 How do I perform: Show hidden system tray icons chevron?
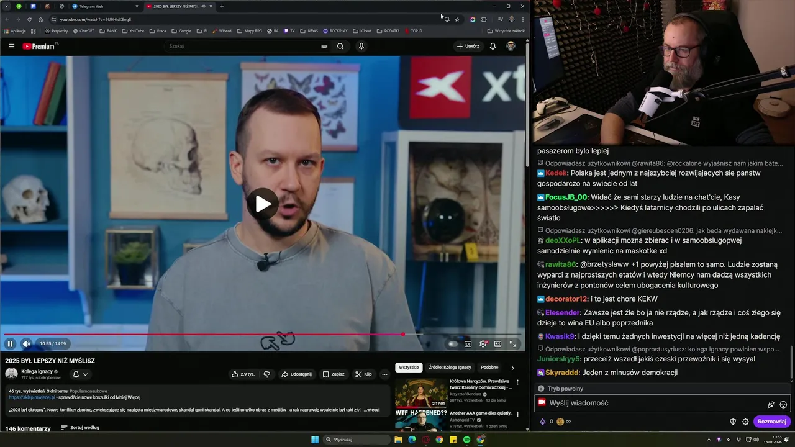[709, 440]
